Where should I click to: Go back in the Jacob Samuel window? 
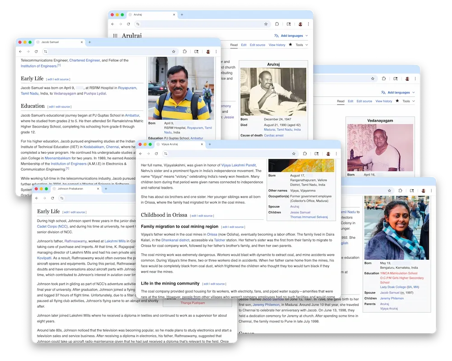[x=20, y=52]
